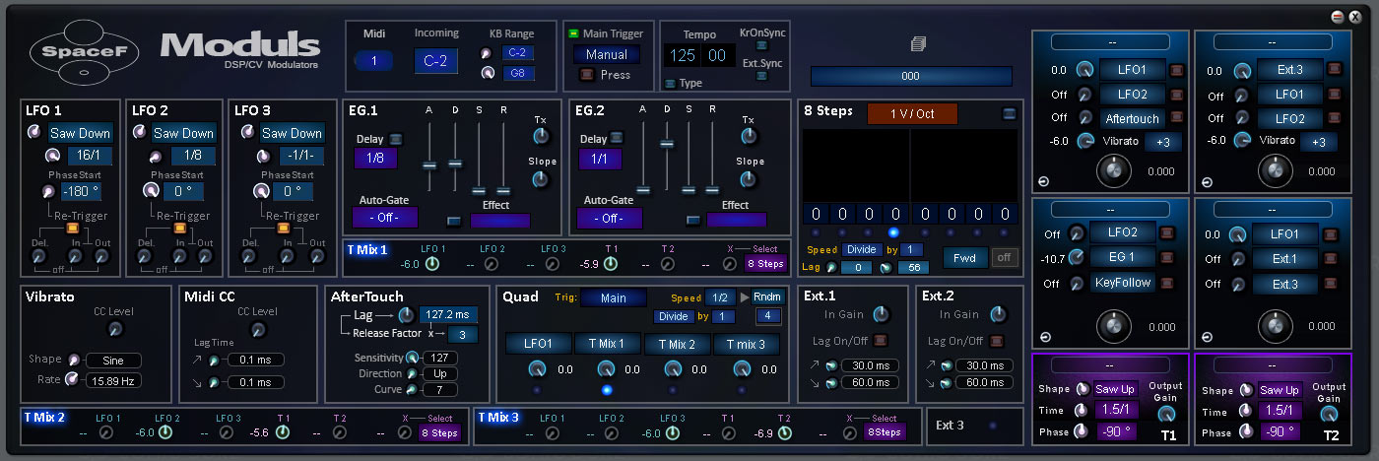The width and height of the screenshot is (1379, 461).
Task: Open the preset file browser icon
Action: (917, 44)
